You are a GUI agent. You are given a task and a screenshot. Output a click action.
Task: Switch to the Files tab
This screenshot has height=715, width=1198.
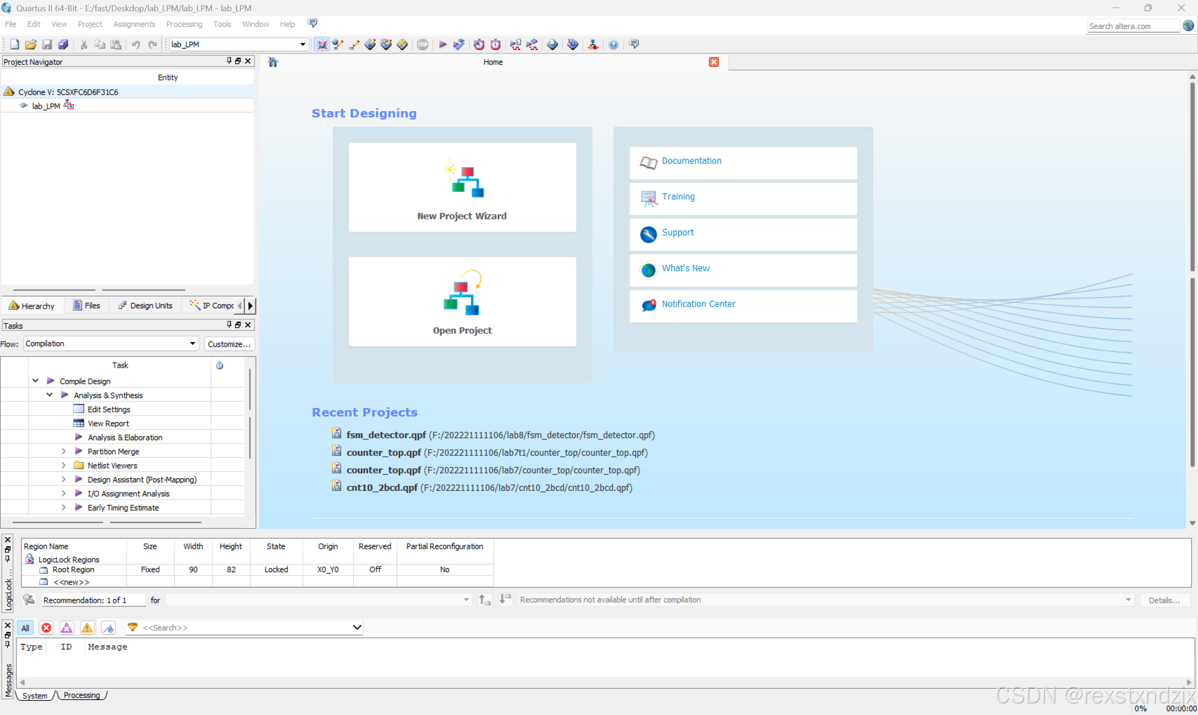click(87, 306)
